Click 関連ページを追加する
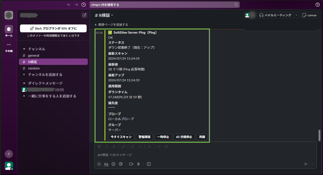This screenshot has width=323, height=175. click(111, 25)
